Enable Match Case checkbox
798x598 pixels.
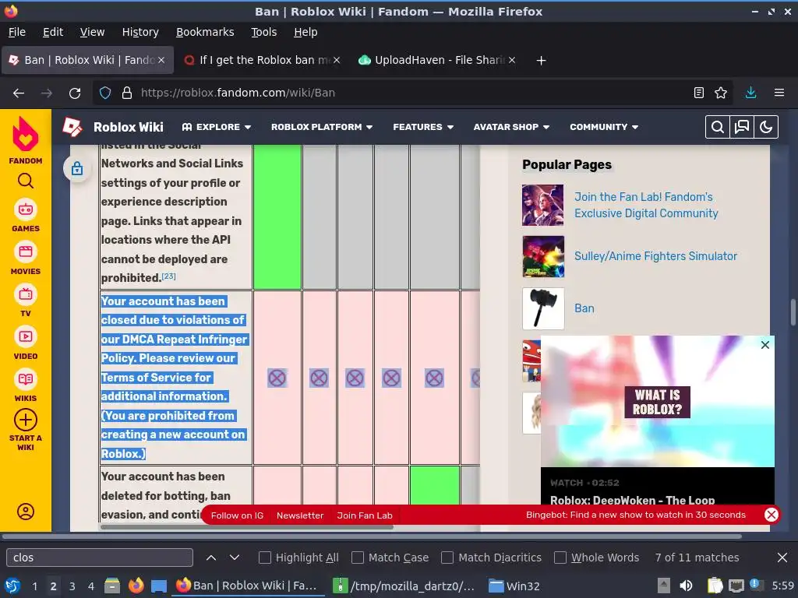click(358, 558)
